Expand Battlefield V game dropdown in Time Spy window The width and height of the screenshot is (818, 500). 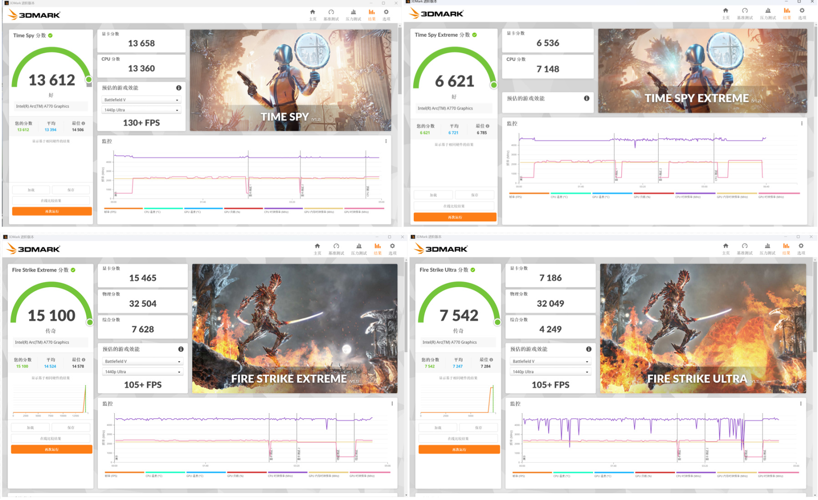(x=141, y=100)
